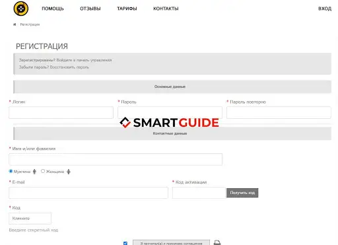Open the КОНТАКТЫ menu item
338x245 pixels.
click(x=166, y=9)
